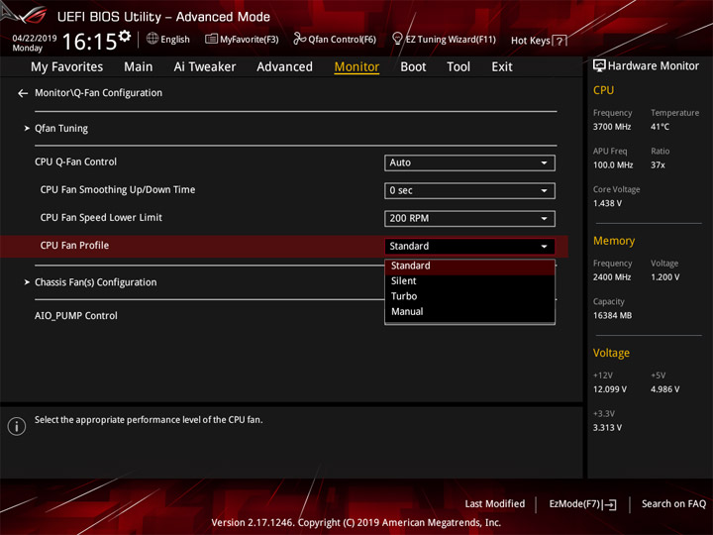
Task: Select the Monitor tab
Action: tap(356, 67)
